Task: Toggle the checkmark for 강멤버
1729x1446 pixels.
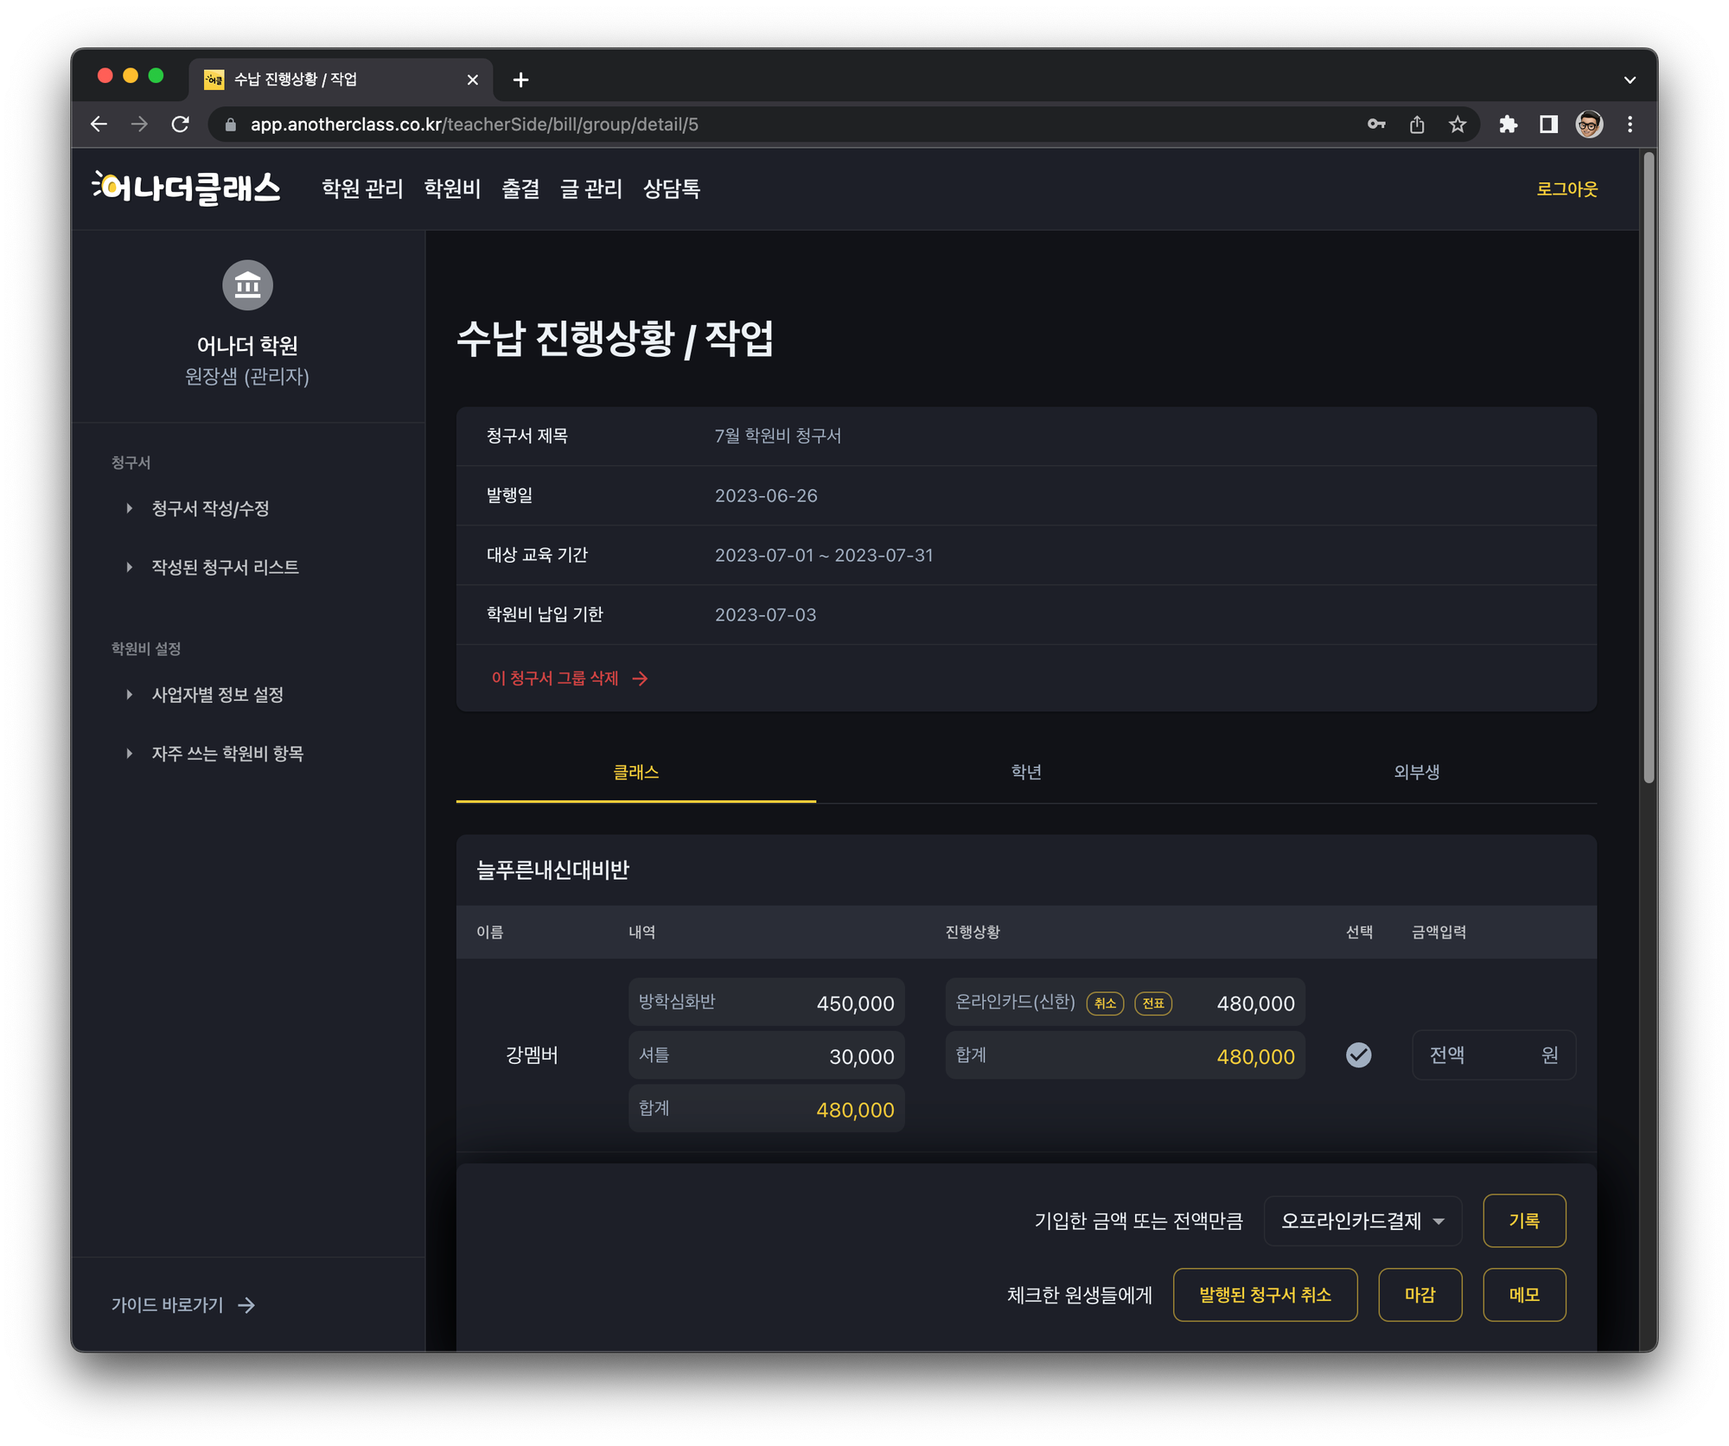Action: click(1358, 1054)
